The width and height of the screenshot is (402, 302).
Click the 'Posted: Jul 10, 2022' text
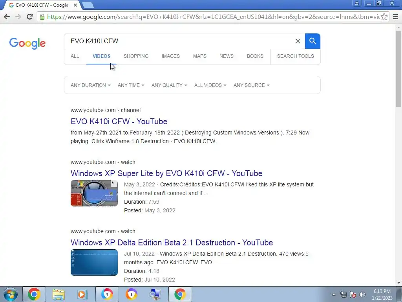[150, 280]
